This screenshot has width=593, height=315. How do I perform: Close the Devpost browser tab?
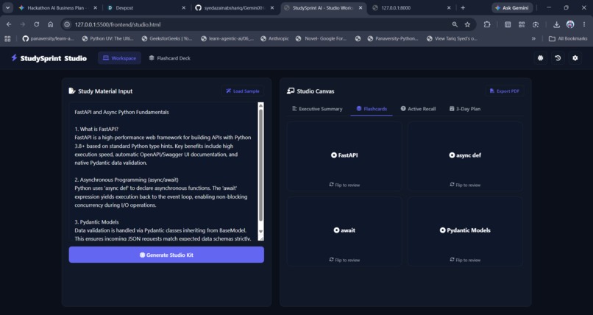coord(184,7)
